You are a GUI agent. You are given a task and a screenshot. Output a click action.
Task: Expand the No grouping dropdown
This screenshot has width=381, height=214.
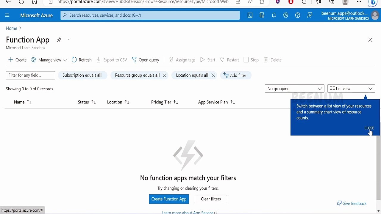(294, 89)
